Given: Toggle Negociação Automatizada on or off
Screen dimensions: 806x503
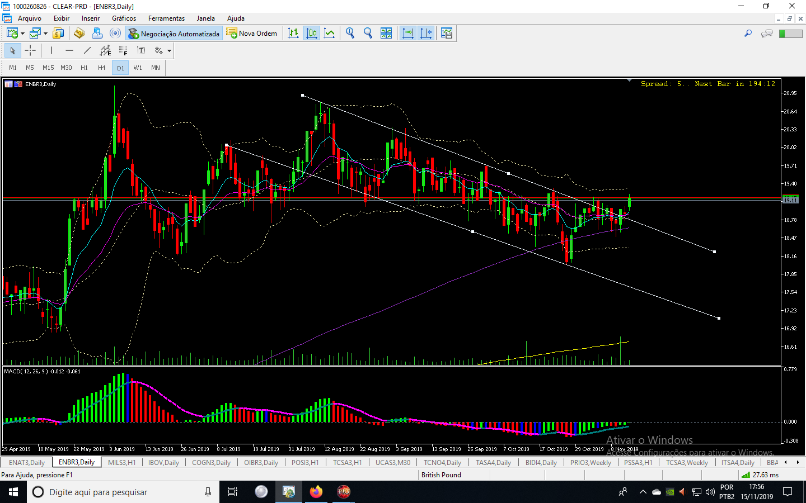Looking at the screenshot, I should 174,34.
